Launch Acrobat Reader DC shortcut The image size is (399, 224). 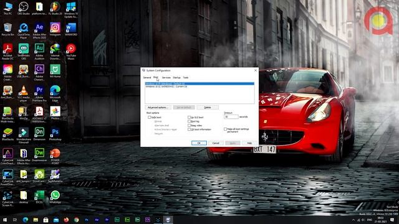(x=7, y=51)
